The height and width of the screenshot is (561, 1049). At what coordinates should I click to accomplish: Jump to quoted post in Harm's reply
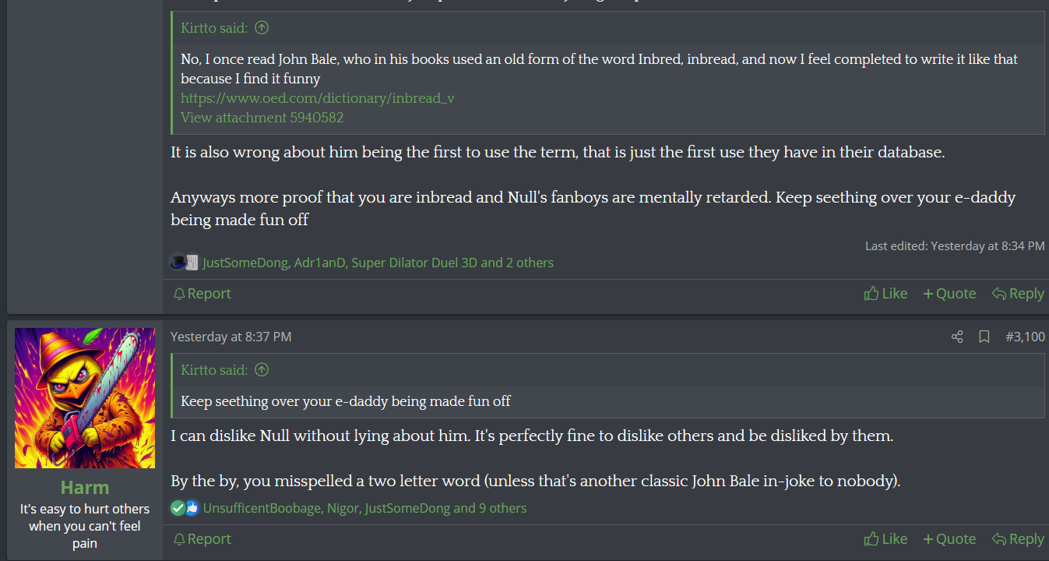[262, 370]
